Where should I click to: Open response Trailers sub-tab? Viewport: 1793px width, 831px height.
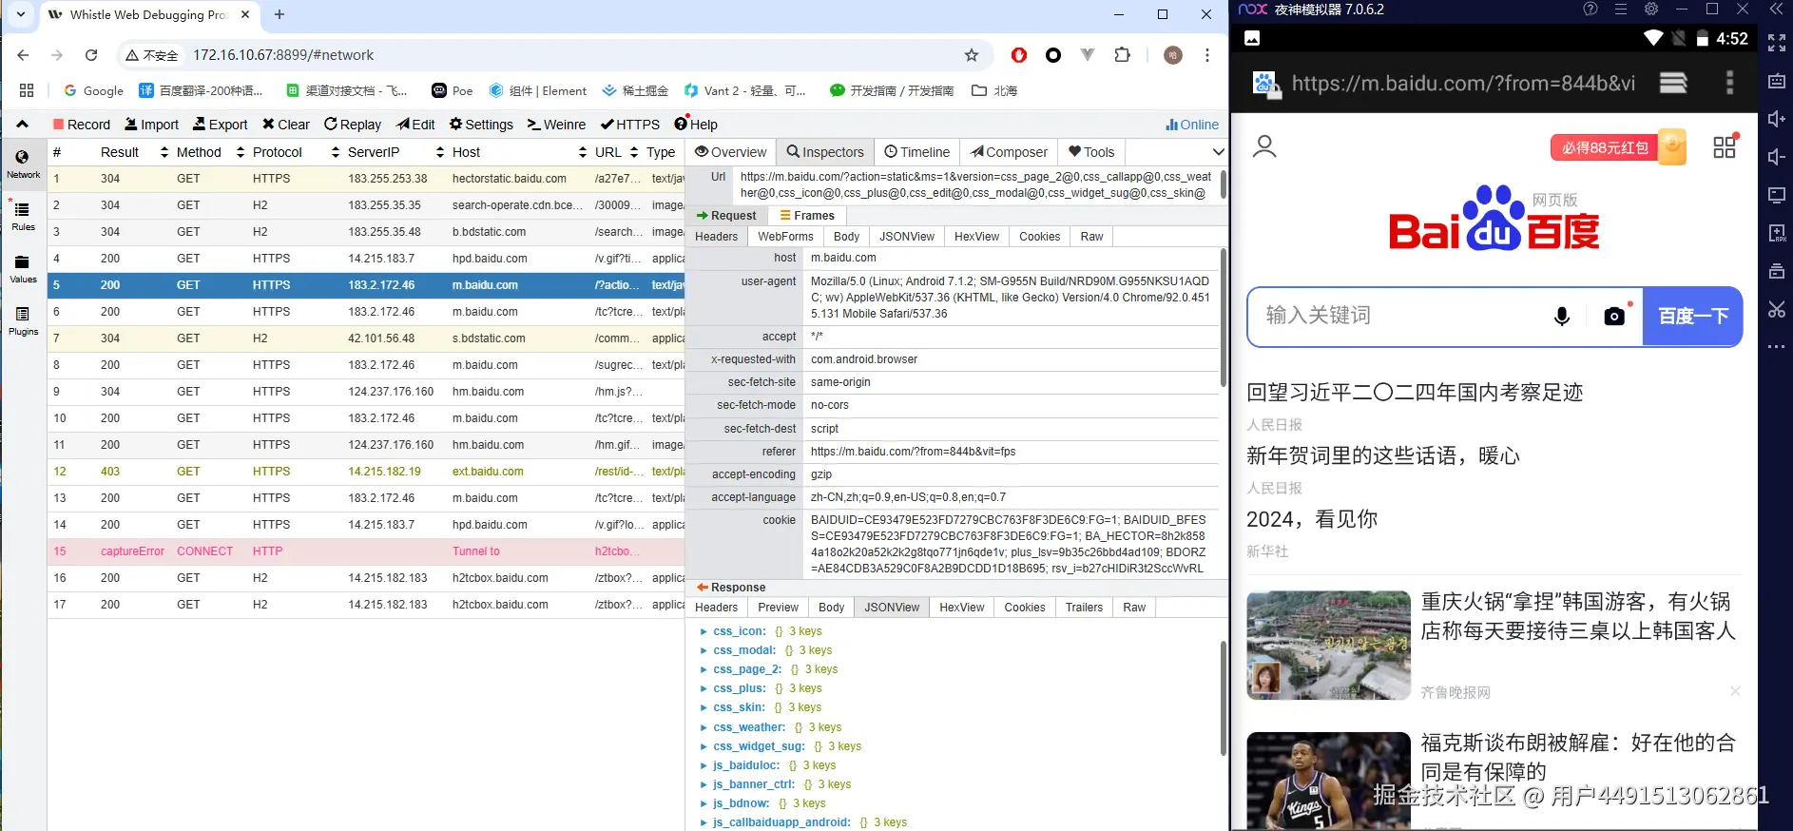(x=1084, y=608)
